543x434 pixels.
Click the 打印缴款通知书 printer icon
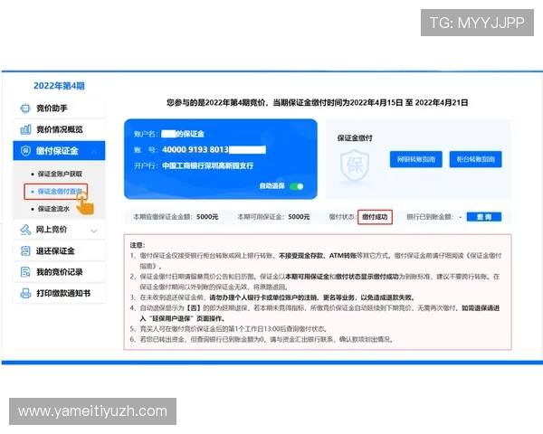click(25, 294)
